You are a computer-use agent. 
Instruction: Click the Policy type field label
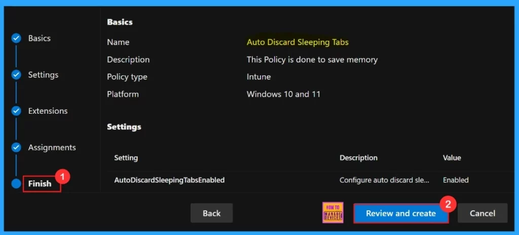point(127,77)
